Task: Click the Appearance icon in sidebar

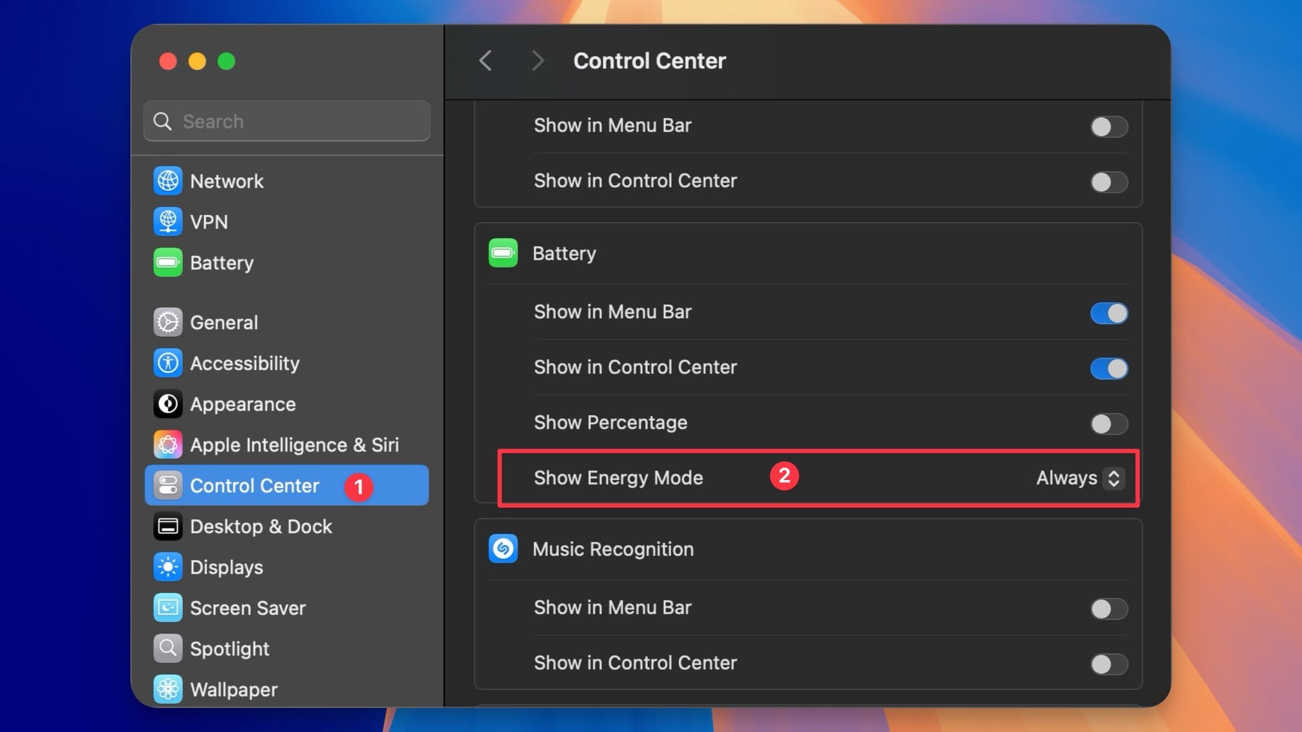Action: pyautogui.click(x=168, y=404)
